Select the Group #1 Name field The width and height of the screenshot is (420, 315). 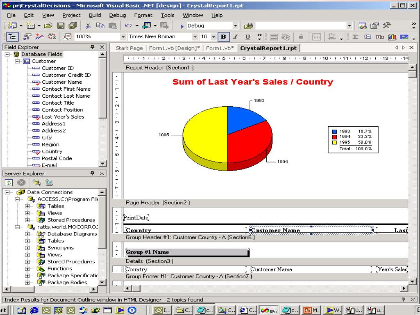click(187, 252)
